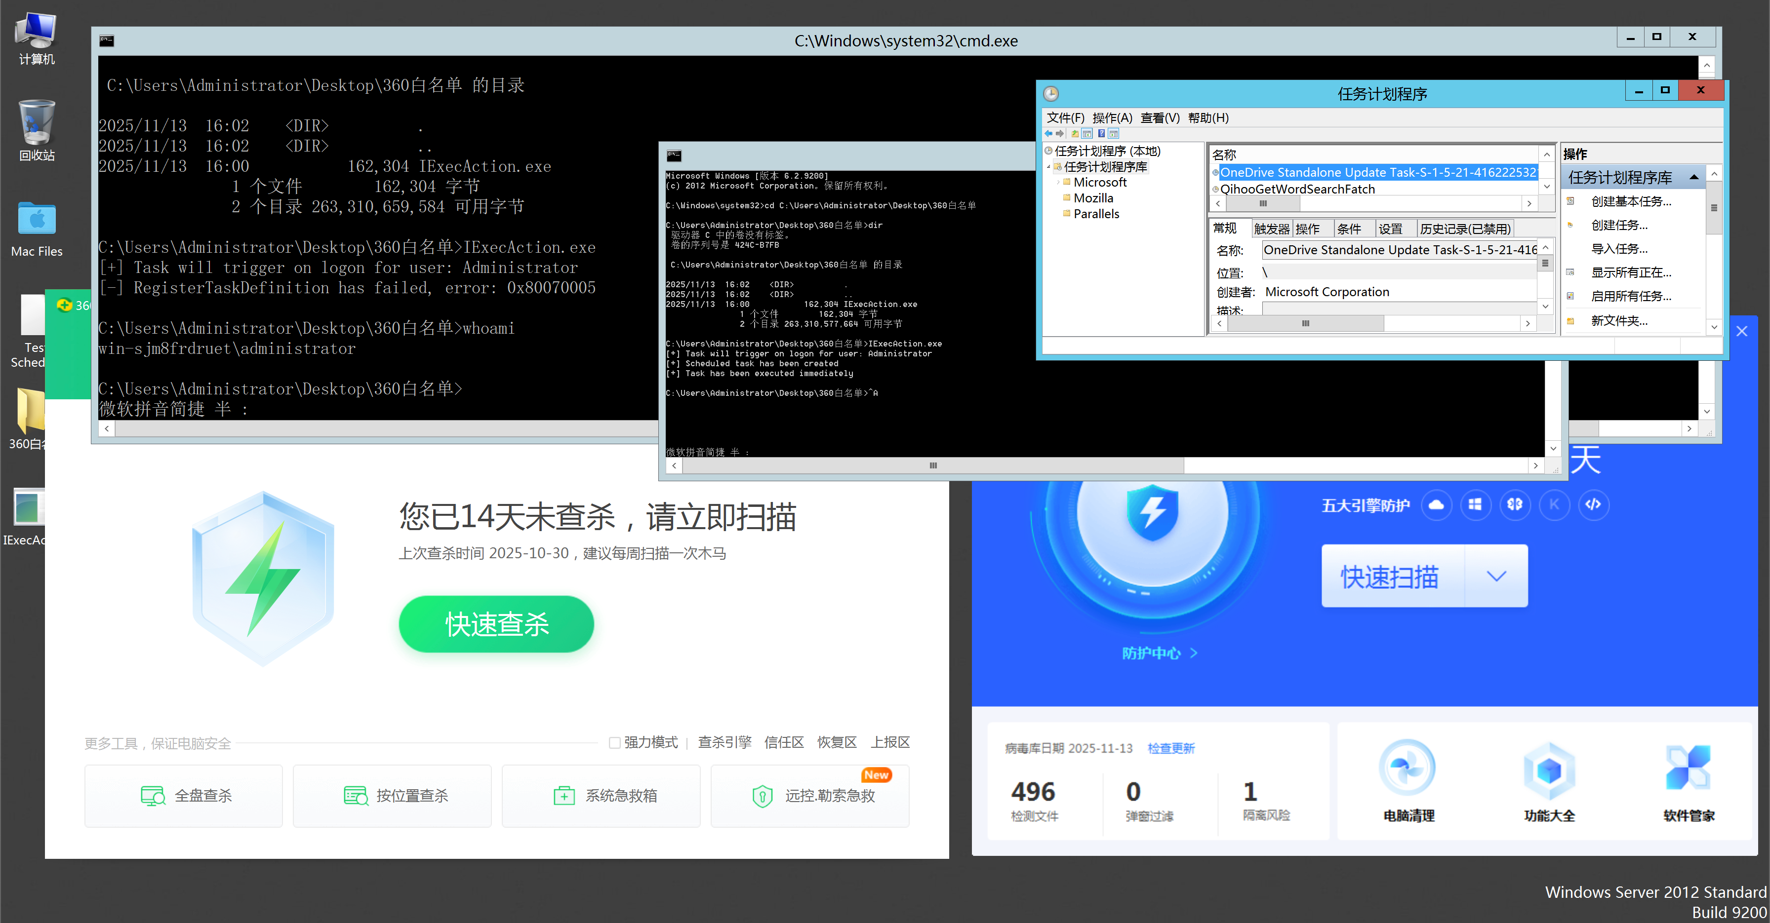Image resolution: width=1770 pixels, height=923 pixels.
Task: Click 全盘查杀 full scan button
Action: click(x=183, y=795)
